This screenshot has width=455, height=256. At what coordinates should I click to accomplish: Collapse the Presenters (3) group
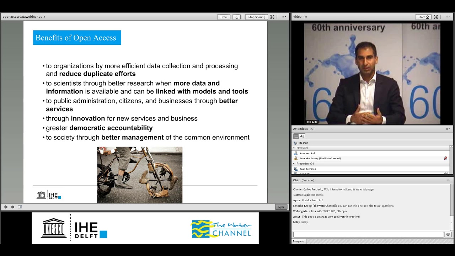[294, 164]
